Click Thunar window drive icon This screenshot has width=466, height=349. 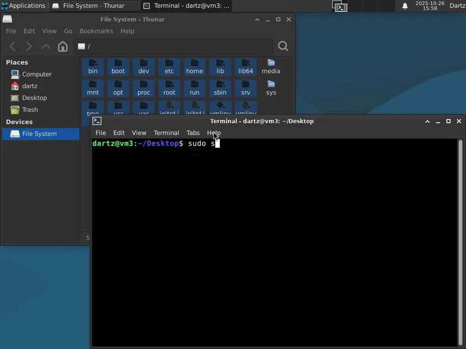pyautogui.click(x=7, y=19)
